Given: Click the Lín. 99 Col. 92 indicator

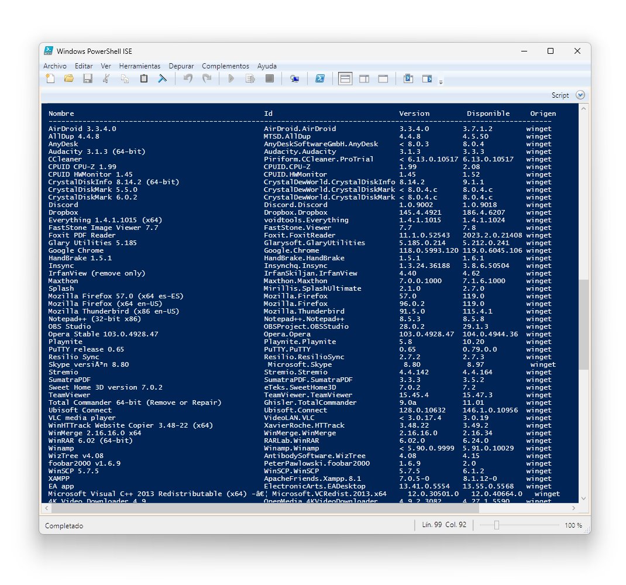Looking at the screenshot, I should click(443, 525).
